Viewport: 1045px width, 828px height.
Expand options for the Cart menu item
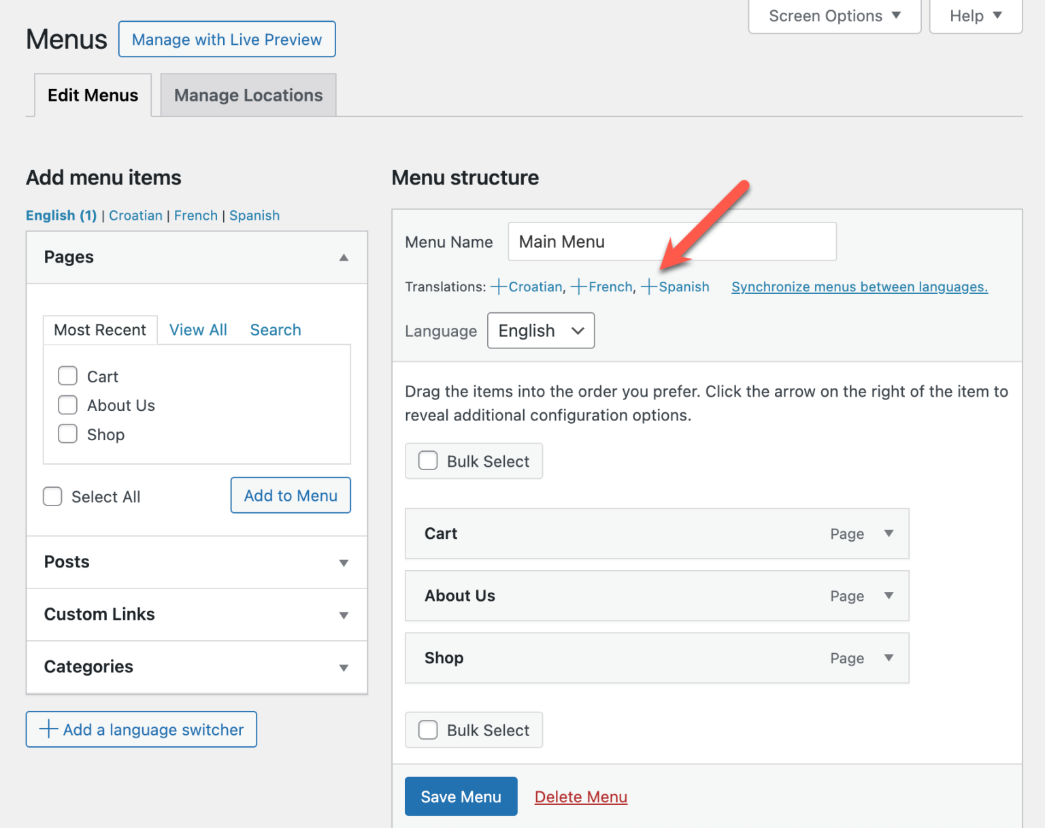(889, 534)
